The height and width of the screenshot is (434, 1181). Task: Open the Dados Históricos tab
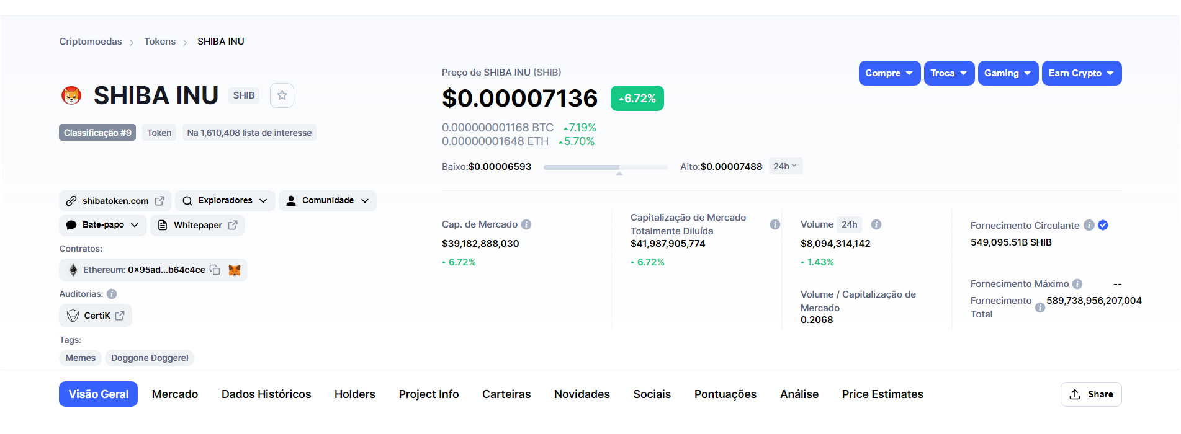click(266, 394)
